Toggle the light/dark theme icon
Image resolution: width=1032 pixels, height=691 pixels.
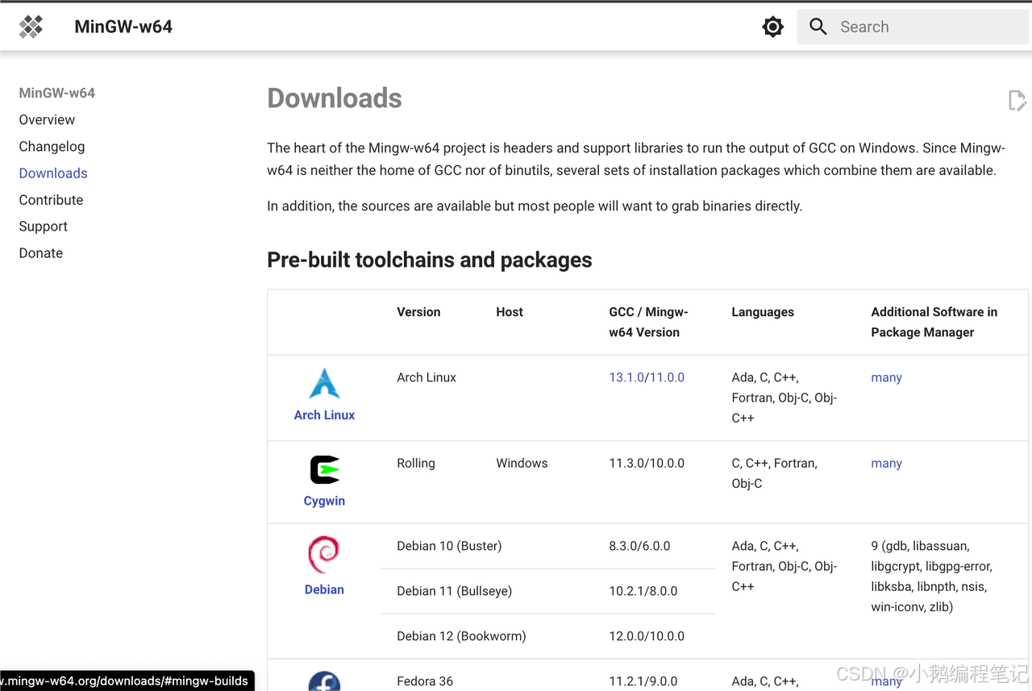pos(772,27)
